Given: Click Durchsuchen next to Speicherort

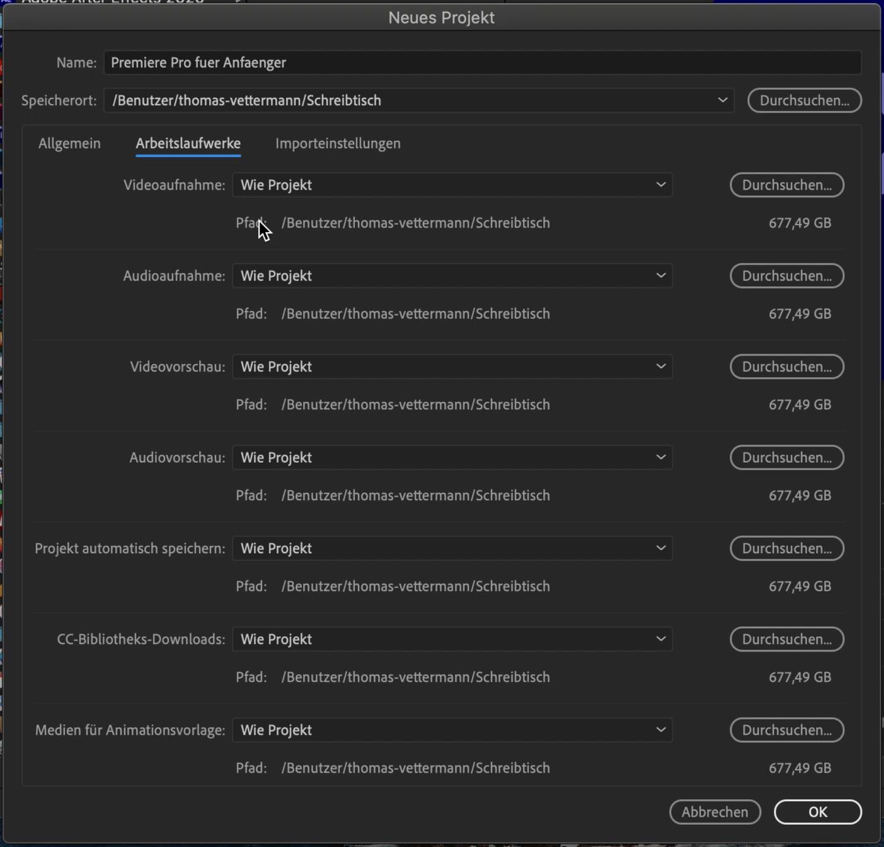Looking at the screenshot, I should coord(804,100).
